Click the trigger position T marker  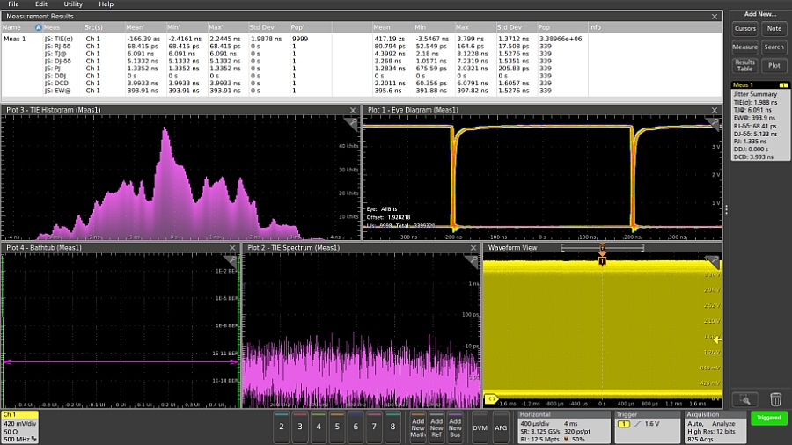click(602, 262)
